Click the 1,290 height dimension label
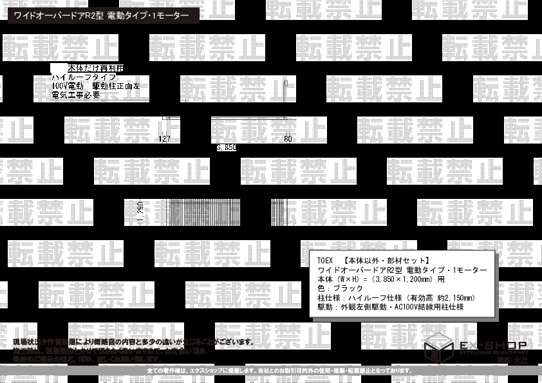This screenshot has height=383, width=542. point(140,212)
